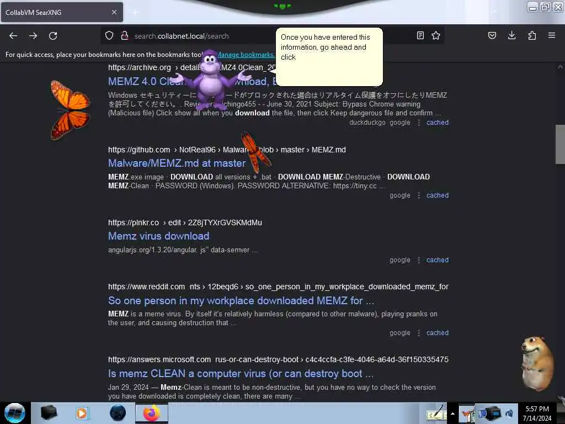Open the dark globe taskbar icon
The image size is (565, 424).
[118, 413]
